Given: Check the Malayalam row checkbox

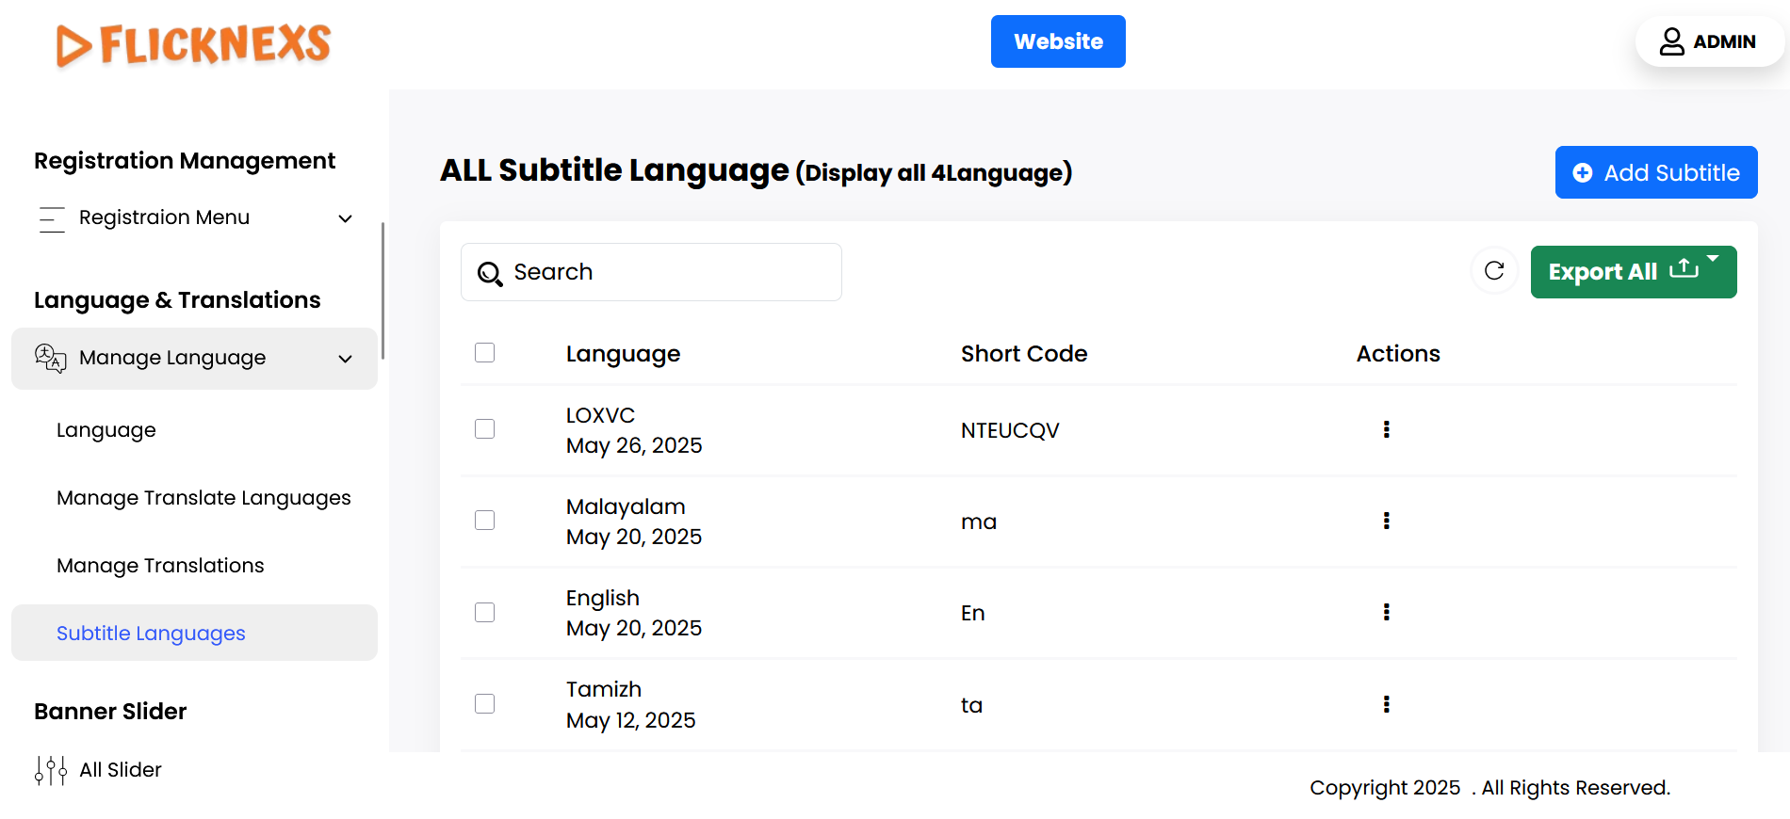Looking at the screenshot, I should [x=484, y=521].
